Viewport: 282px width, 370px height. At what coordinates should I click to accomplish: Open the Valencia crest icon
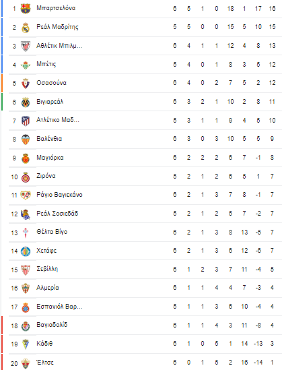(26, 140)
